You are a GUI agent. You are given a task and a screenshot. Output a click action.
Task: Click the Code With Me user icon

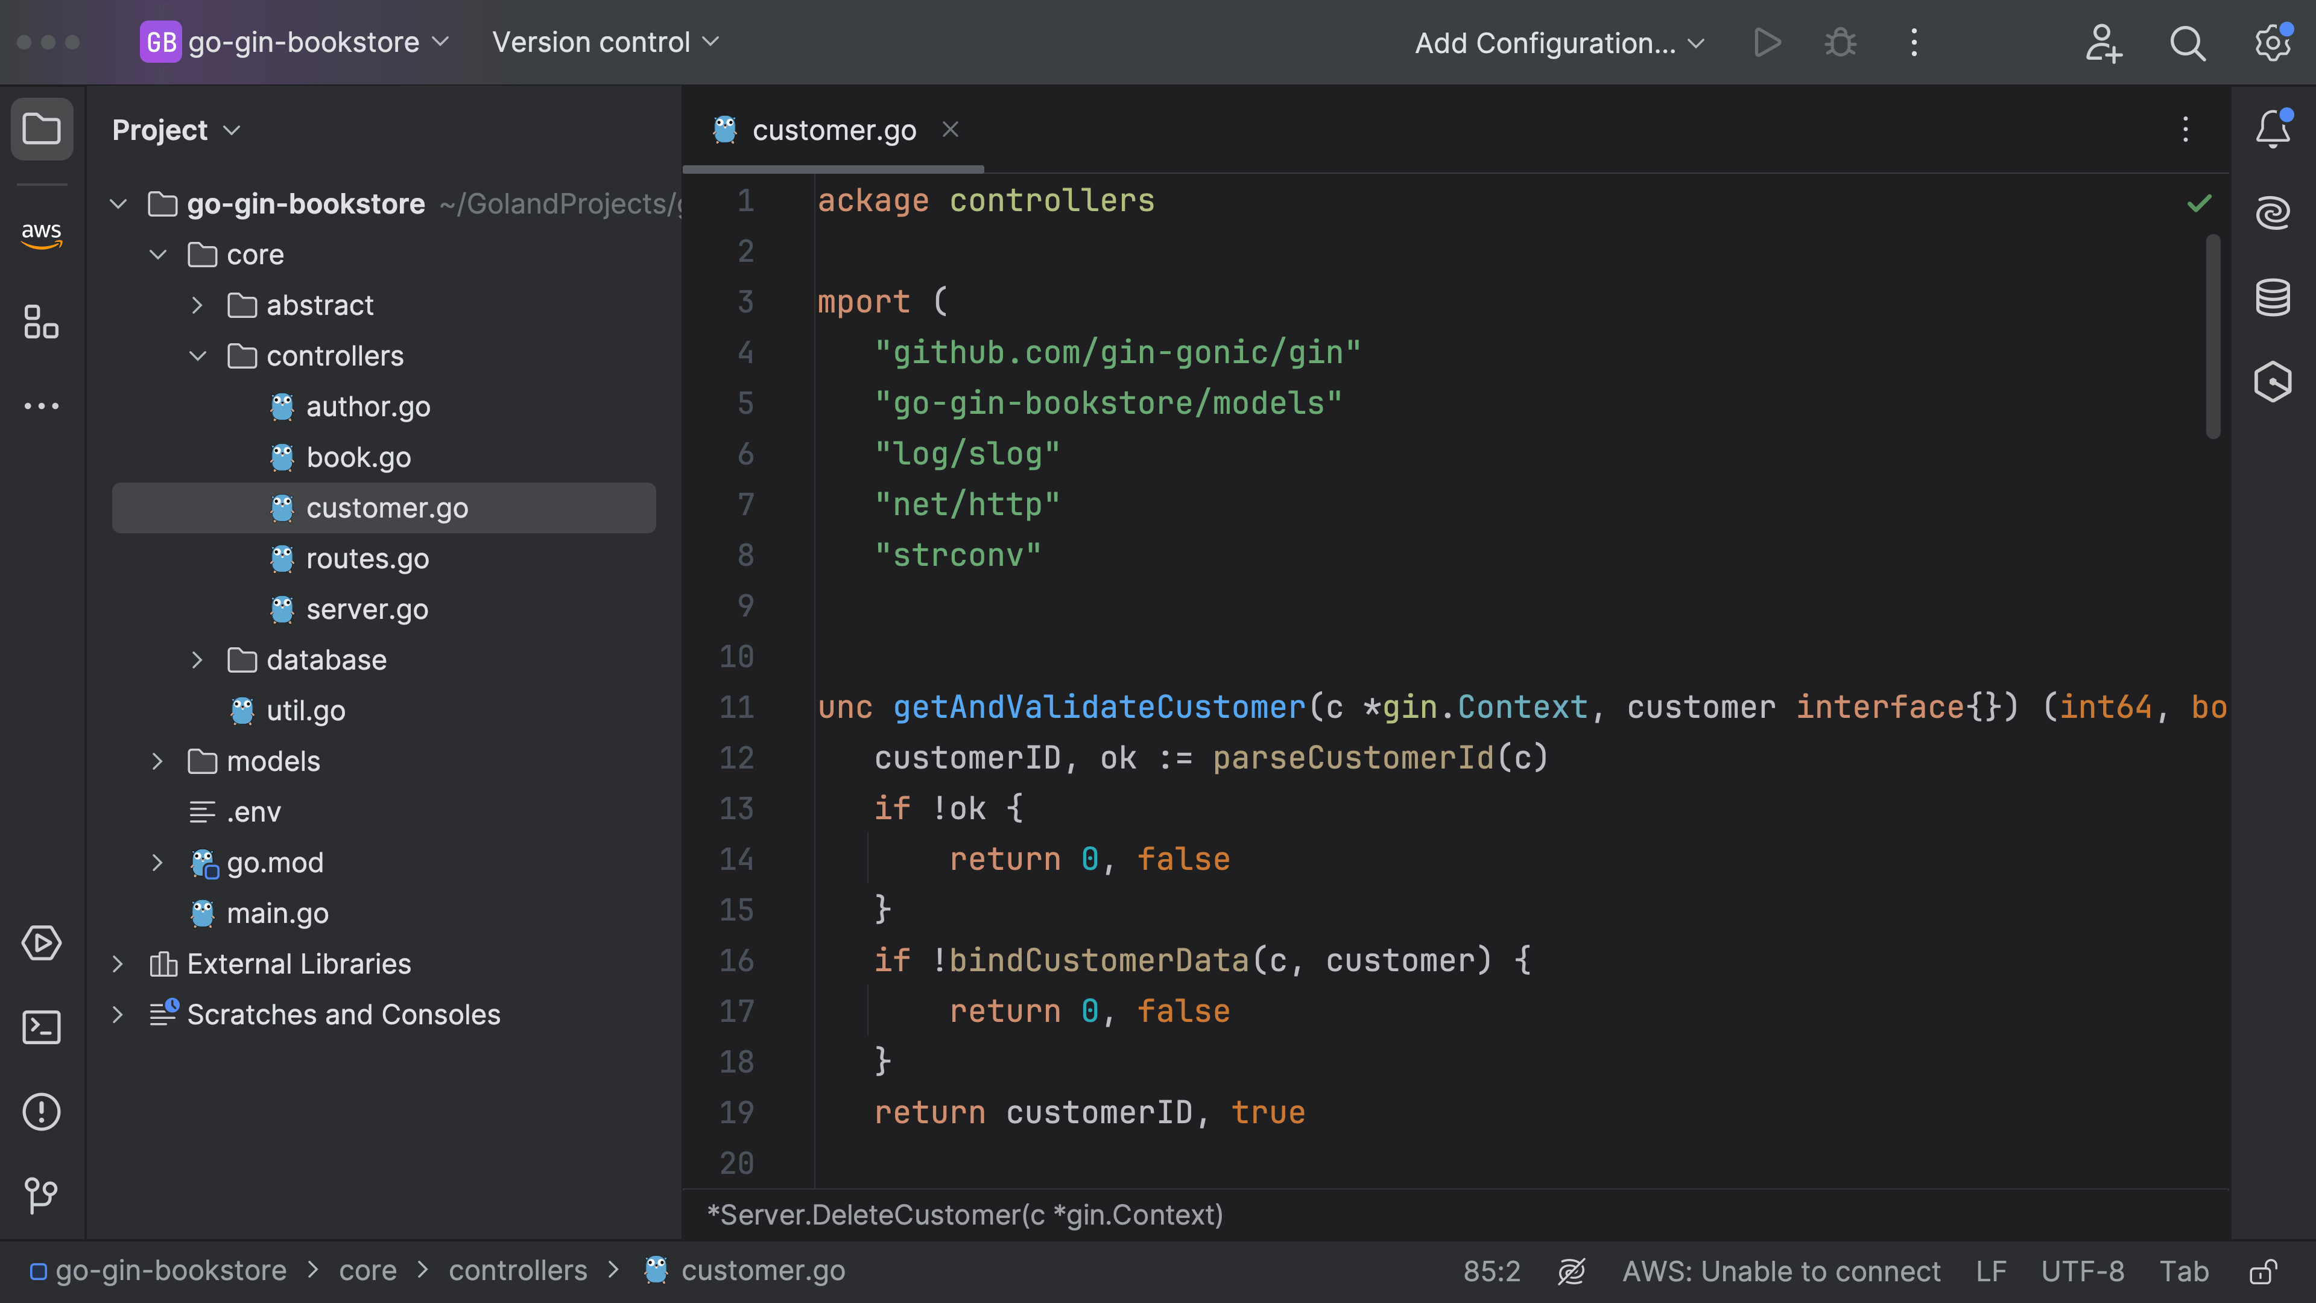(2104, 42)
